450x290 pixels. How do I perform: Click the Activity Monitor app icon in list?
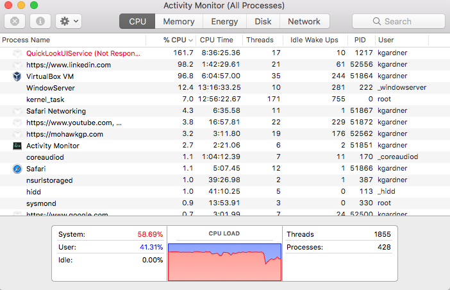(x=17, y=146)
